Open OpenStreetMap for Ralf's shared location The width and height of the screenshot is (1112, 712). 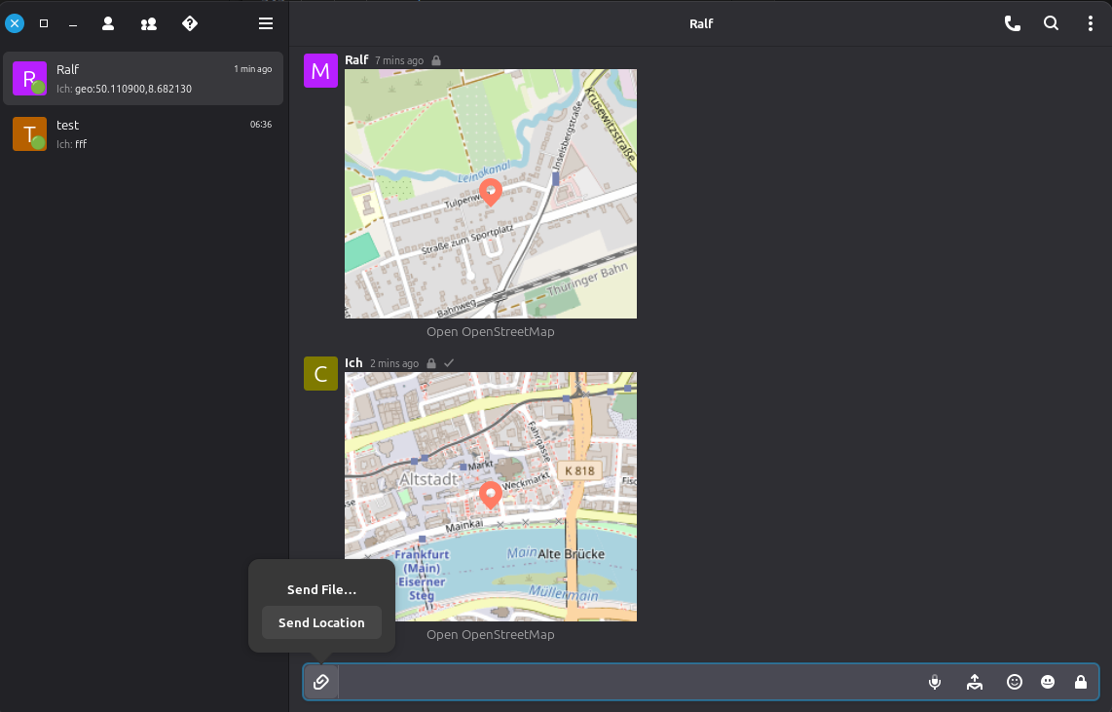point(490,331)
